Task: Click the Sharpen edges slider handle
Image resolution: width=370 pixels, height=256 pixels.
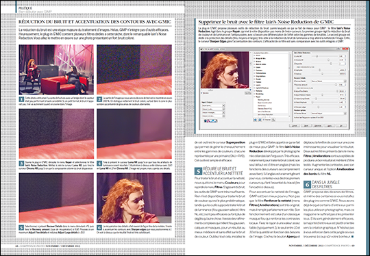Action: (319, 107)
